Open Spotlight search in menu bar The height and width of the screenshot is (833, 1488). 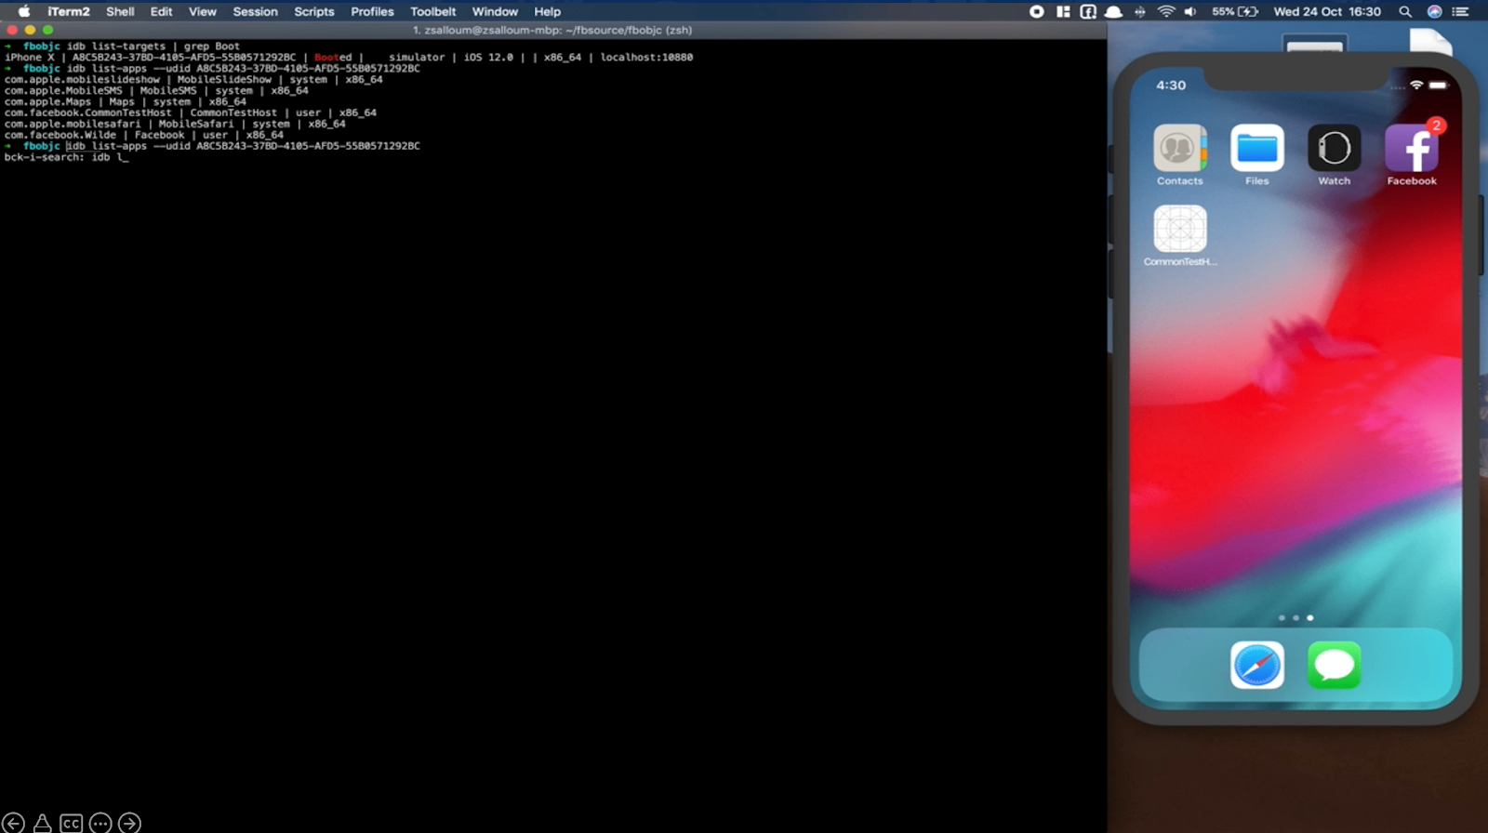pos(1405,12)
